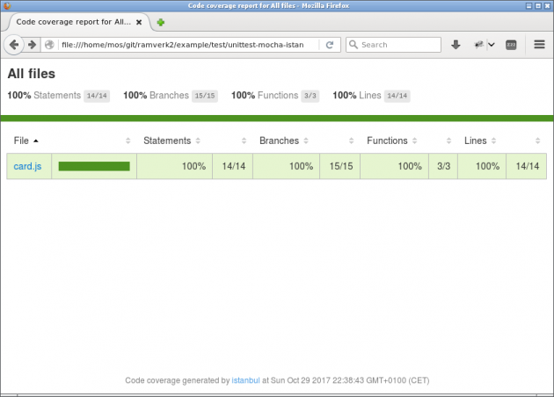Click the globe site identity icon
The image size is (554, 397).
point(49,45)
